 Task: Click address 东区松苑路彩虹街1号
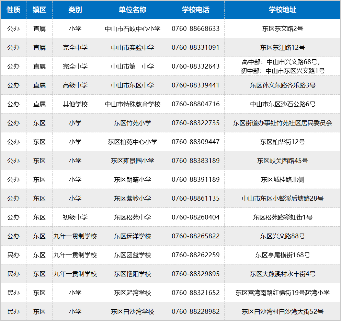[x=283, y=218]
